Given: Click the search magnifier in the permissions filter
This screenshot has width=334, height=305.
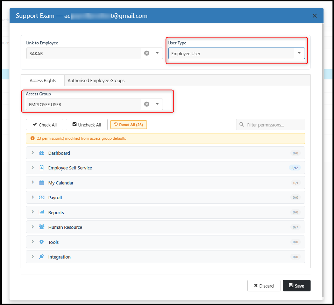Looking at the screenshot, I should [x=242, y=124].
